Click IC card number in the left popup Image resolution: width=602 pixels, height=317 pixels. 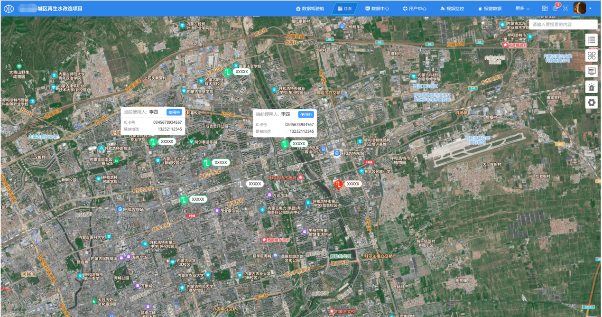[x=167, y=123]
